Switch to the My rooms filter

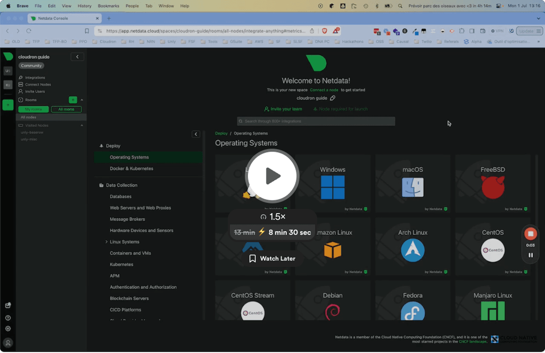33,110
